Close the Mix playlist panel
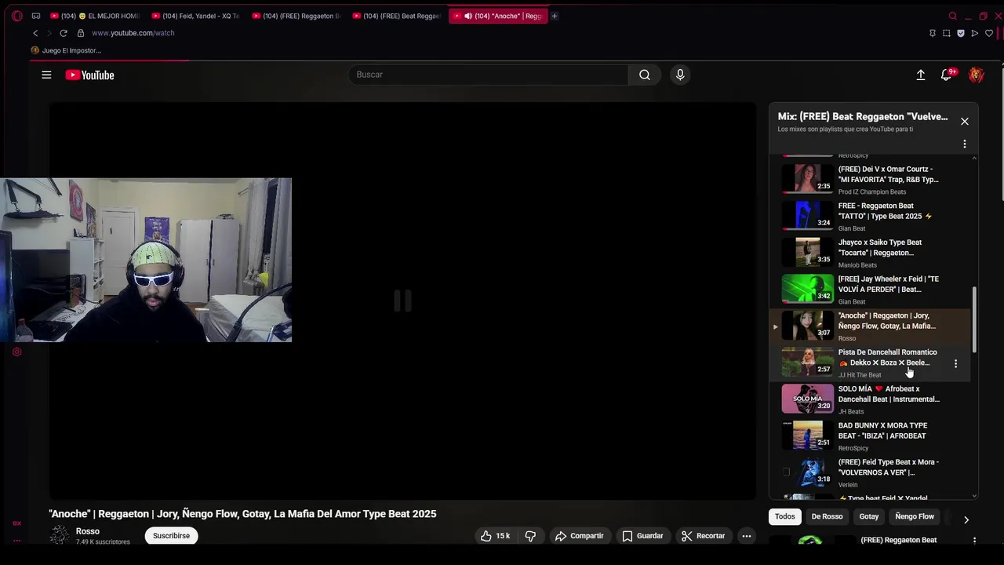Image resolution: width=1004 pixels, height=565 pixels. tap(965, 122)
